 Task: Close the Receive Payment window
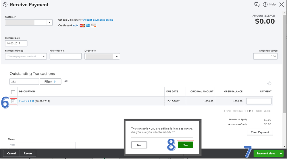(282, 5)
